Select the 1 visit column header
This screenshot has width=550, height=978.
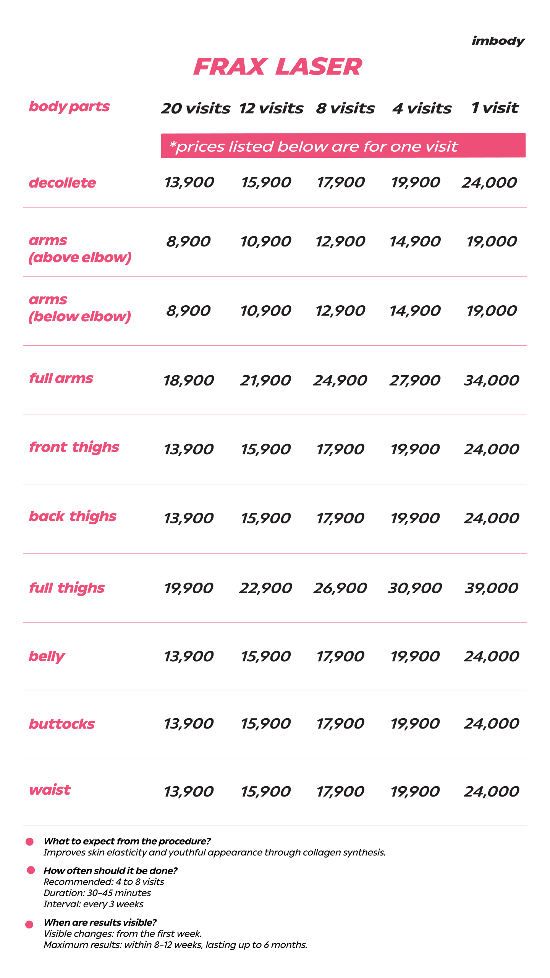pyautogui.click(x=495, y=108)
